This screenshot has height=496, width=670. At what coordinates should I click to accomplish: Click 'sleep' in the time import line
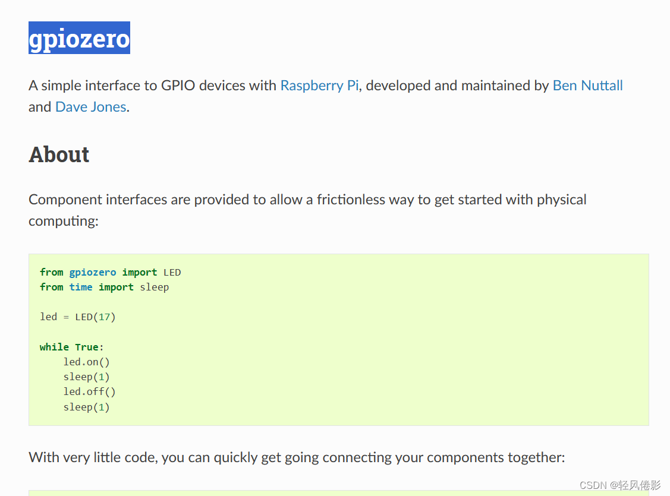tap(154, 287)
